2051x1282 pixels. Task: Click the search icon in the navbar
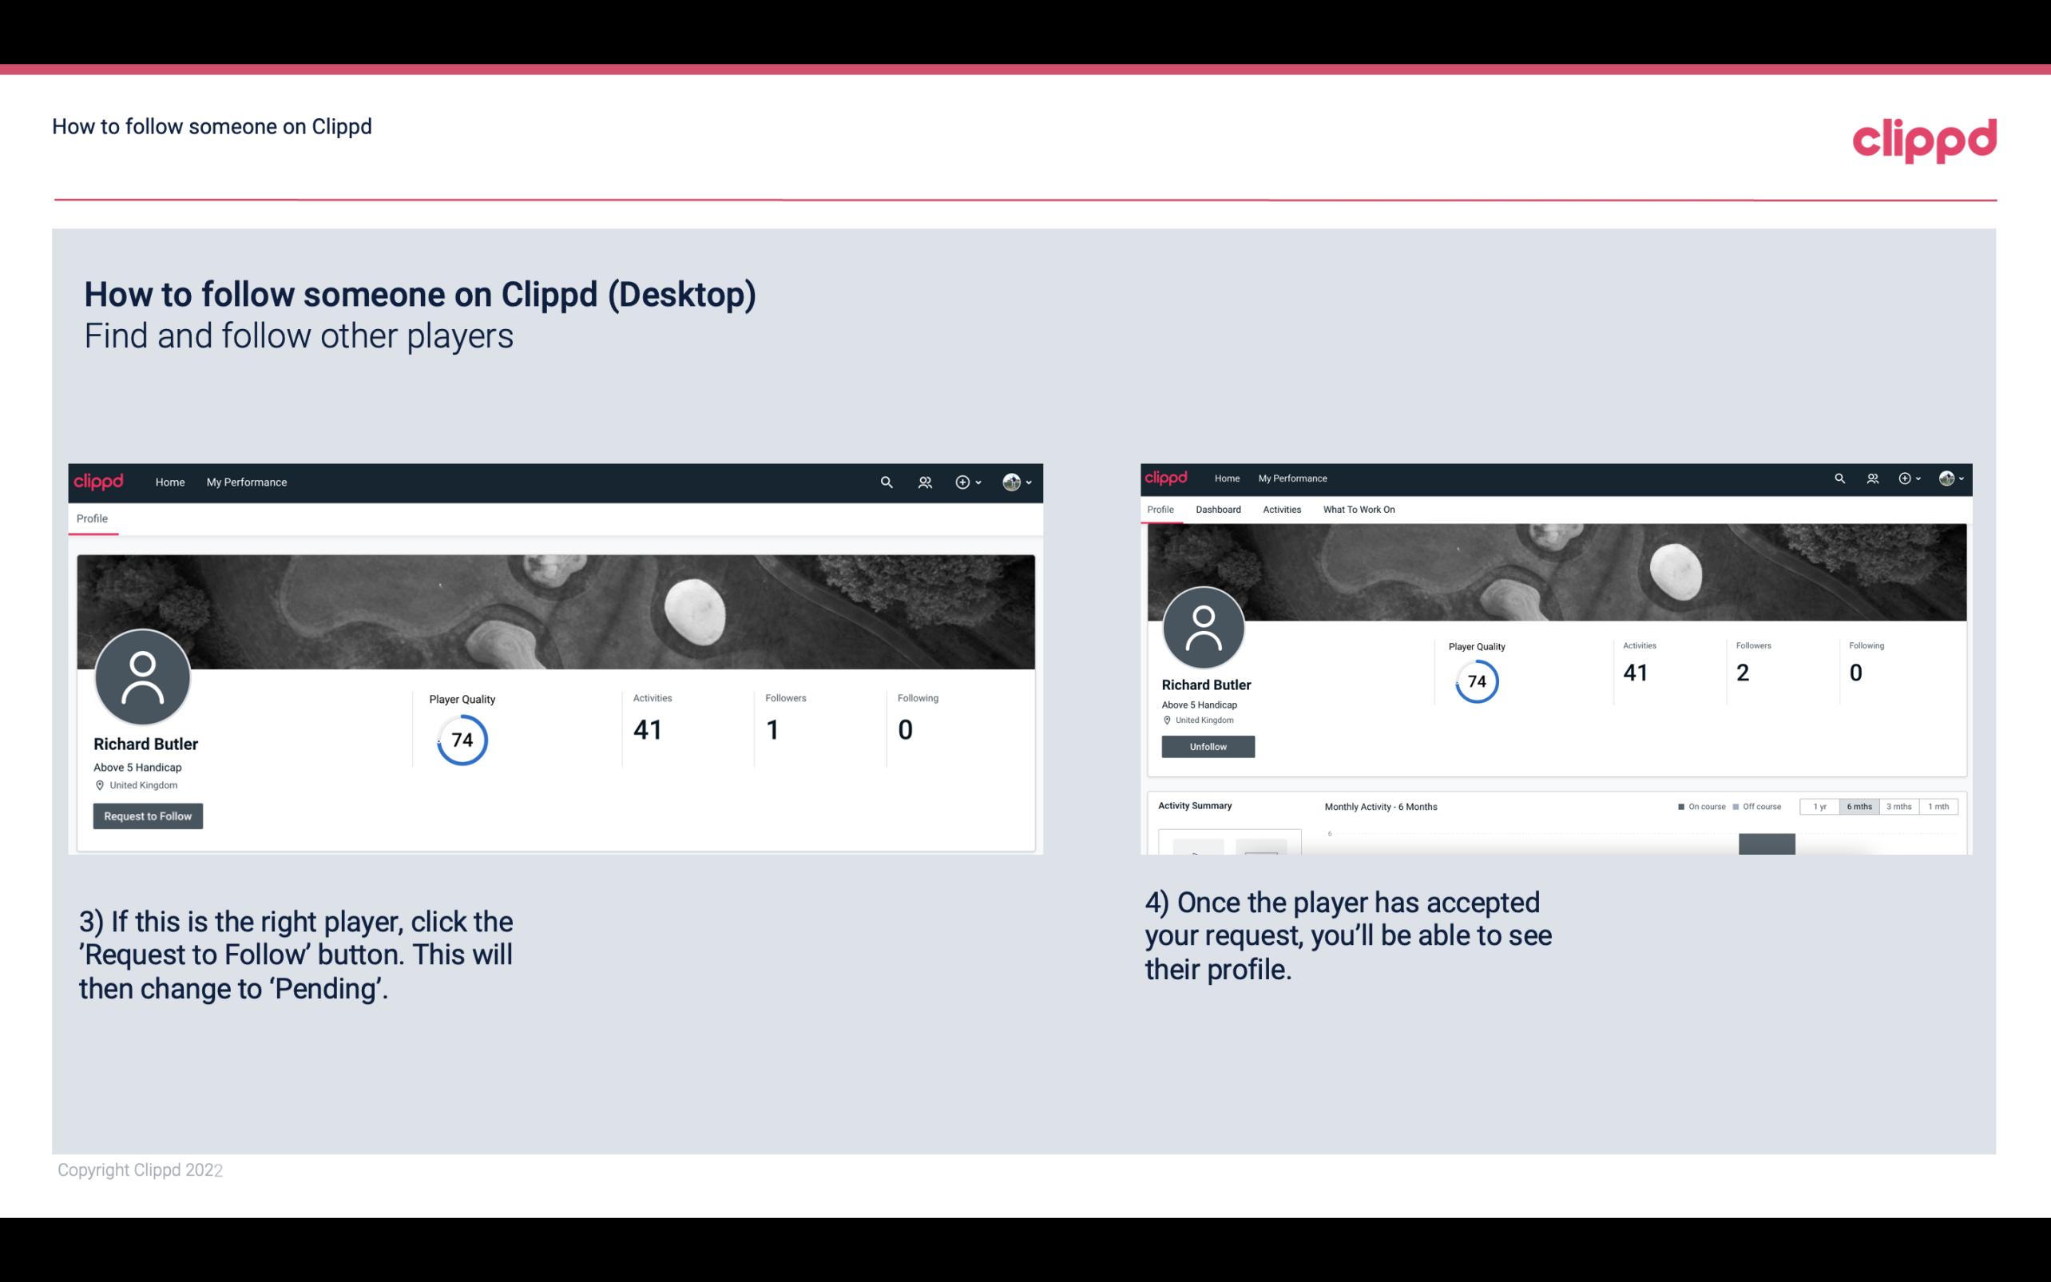886,482
